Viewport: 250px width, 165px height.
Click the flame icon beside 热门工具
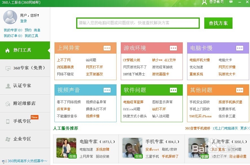8,50
